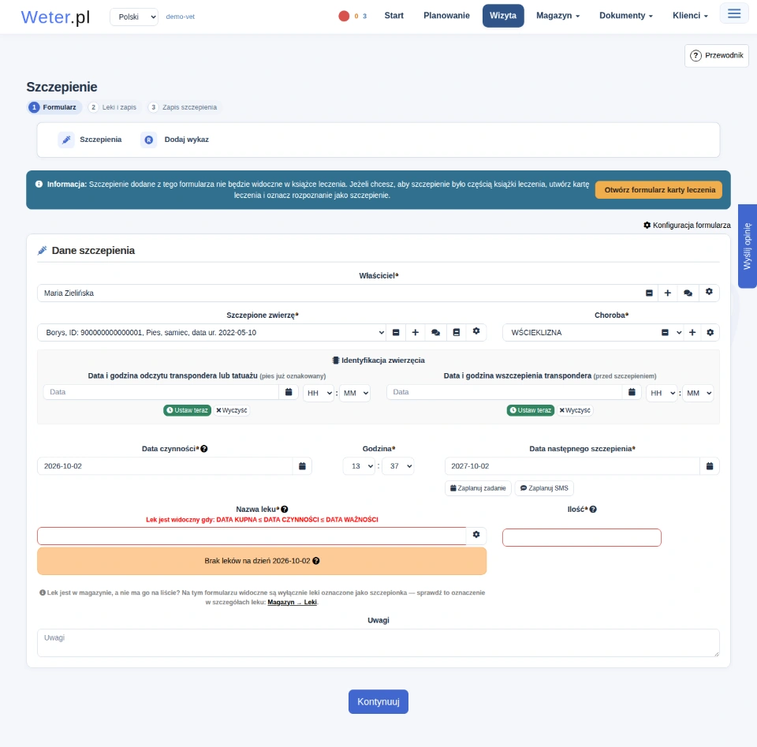Screen dimensions: 757x747
Task: Click the Kontynuuj button
Action: pyautogui.click(x=378, y=701)
